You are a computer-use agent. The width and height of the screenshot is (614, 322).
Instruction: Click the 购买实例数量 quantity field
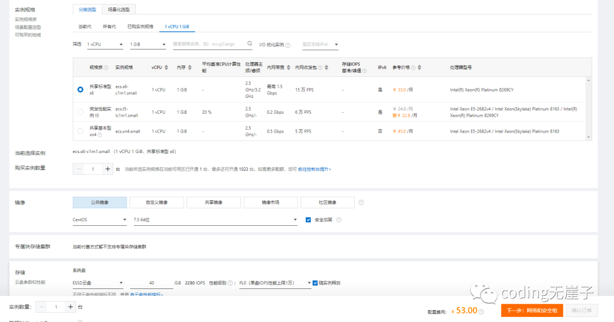point(93,169)
